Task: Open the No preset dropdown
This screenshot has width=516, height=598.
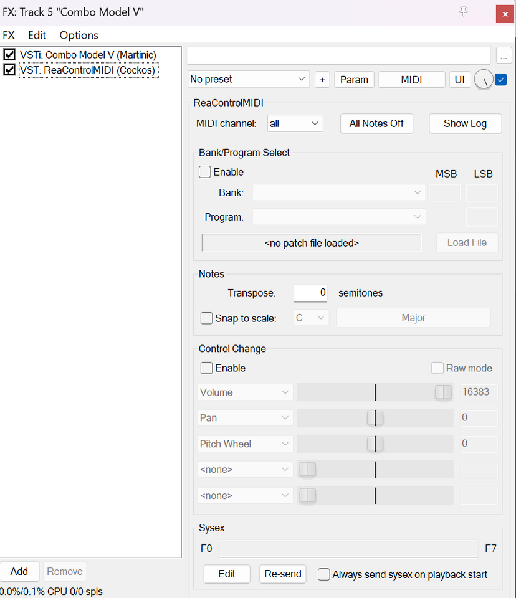Action: 249,79
